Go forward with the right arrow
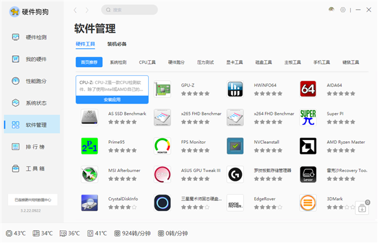Screen dimensions: 378x243 pyautogui.click(x=87, y=10)
